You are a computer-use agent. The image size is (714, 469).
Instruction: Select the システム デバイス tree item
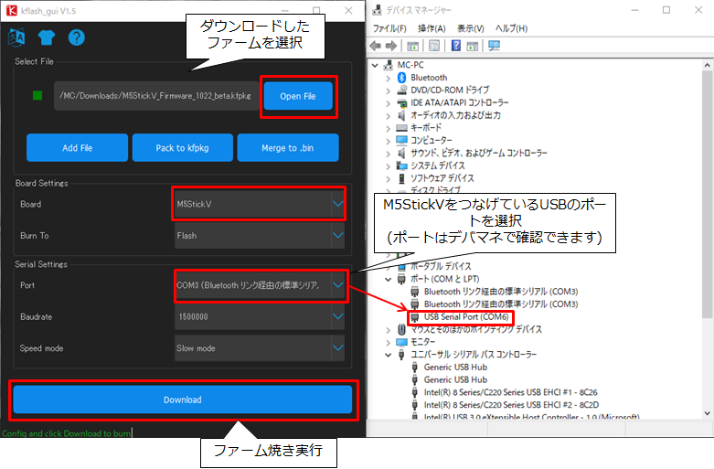[x=438, y=165]
